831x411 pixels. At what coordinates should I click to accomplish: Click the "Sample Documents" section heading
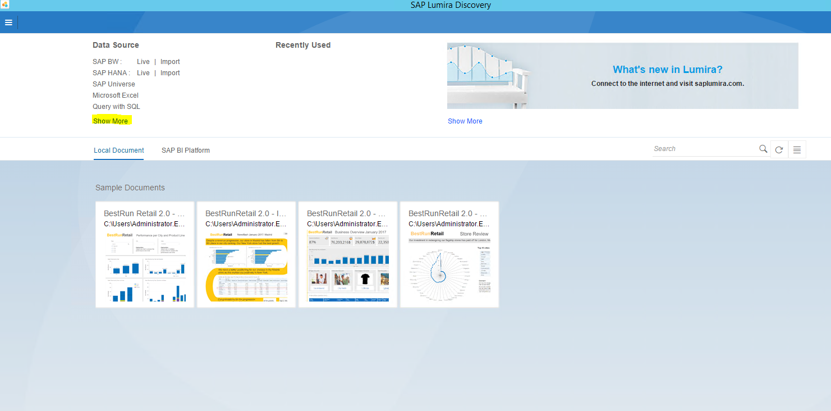point(130,188)
